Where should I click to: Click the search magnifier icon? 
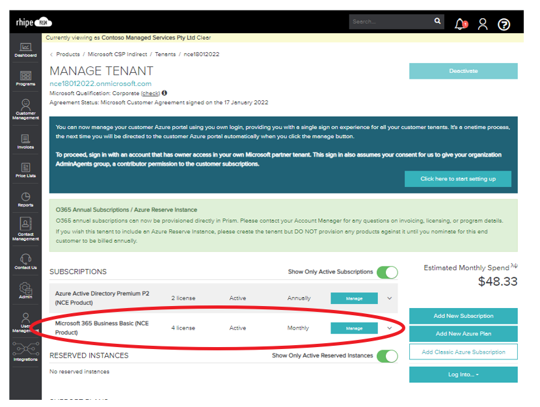click(x=437, y=21)
